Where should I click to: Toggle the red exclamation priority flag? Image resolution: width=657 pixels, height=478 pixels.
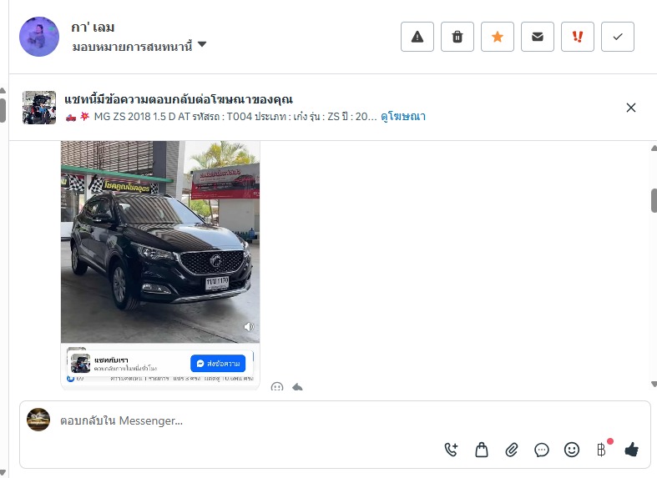pos(578,37)
